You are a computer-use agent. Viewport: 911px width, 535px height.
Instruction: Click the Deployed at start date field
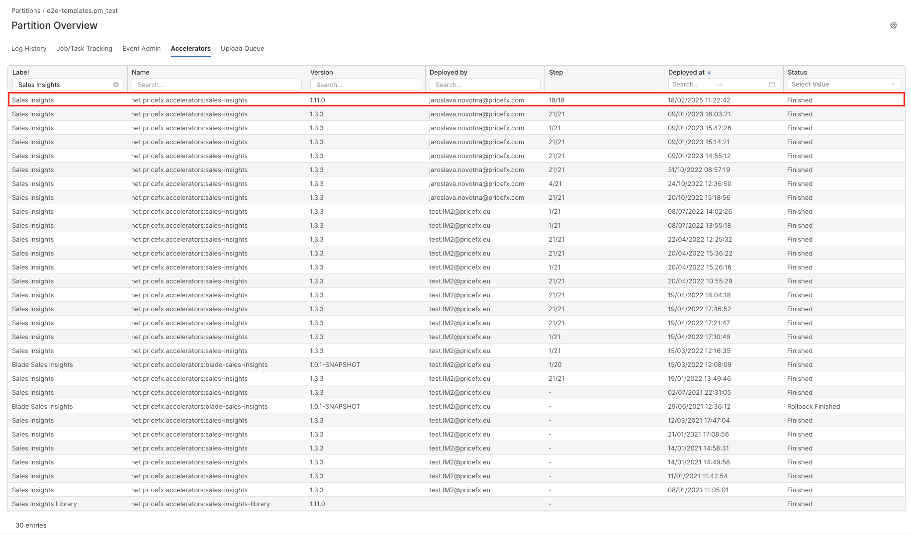[691, 85]
